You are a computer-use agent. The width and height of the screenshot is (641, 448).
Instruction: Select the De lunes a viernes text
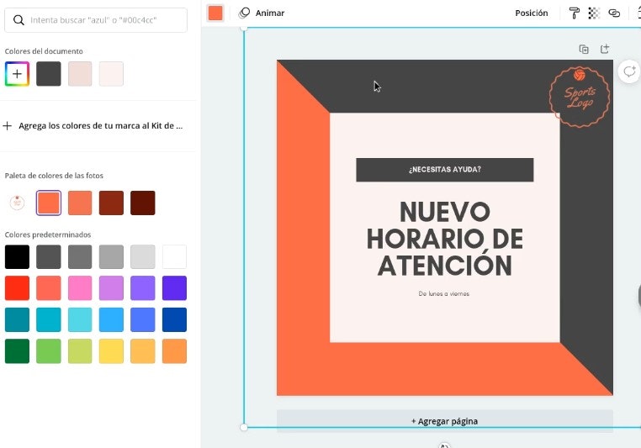(444, 293)
